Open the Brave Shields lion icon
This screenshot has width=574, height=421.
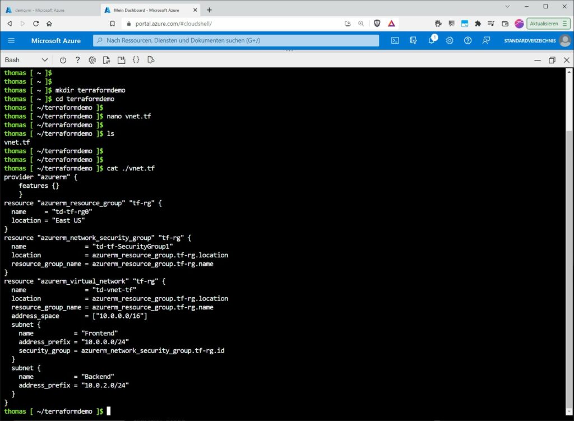377,24
